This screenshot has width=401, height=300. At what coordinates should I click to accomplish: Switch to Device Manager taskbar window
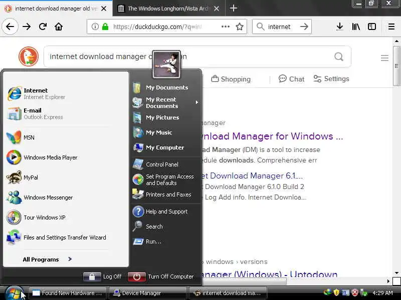click(148, 293)
